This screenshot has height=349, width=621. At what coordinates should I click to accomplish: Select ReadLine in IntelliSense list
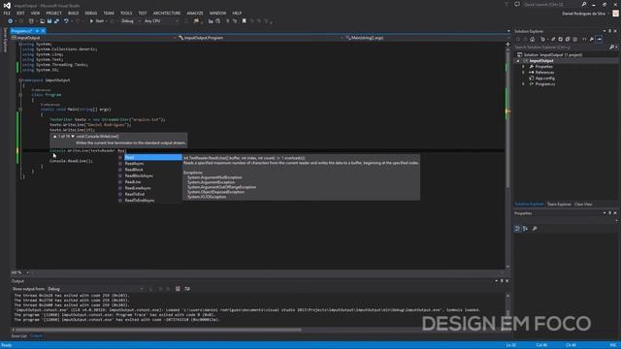pyautogui.click(x=150, y=182)
